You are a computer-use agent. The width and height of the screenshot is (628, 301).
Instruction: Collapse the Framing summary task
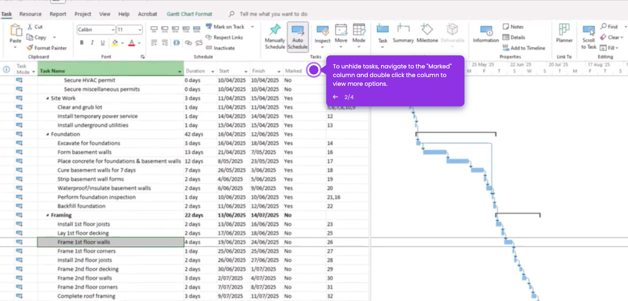click(x=47, y=215)
